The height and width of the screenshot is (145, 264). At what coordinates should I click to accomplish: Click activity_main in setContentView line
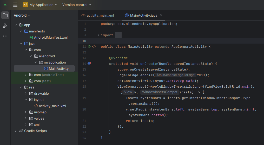pyautogui.click(x=181, y=81)
